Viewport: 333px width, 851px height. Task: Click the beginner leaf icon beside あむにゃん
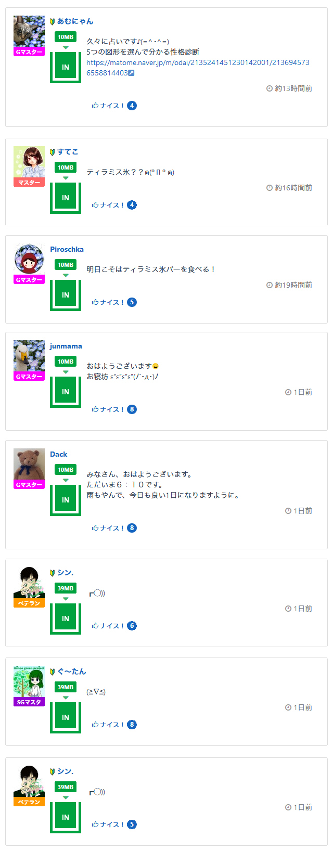(x=53, y=21)
